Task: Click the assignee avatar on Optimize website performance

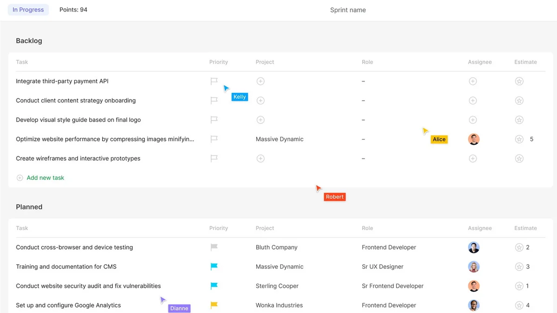Action: click(x=473, y=139)
